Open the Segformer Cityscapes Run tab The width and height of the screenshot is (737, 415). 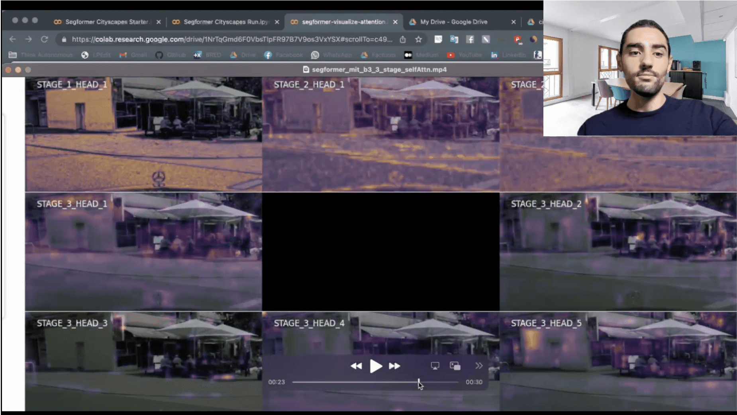click(x=226, y=22)
